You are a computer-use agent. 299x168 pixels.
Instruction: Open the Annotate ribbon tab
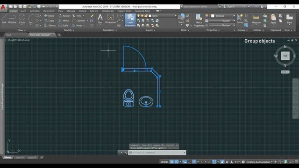[x=35, y=11]
